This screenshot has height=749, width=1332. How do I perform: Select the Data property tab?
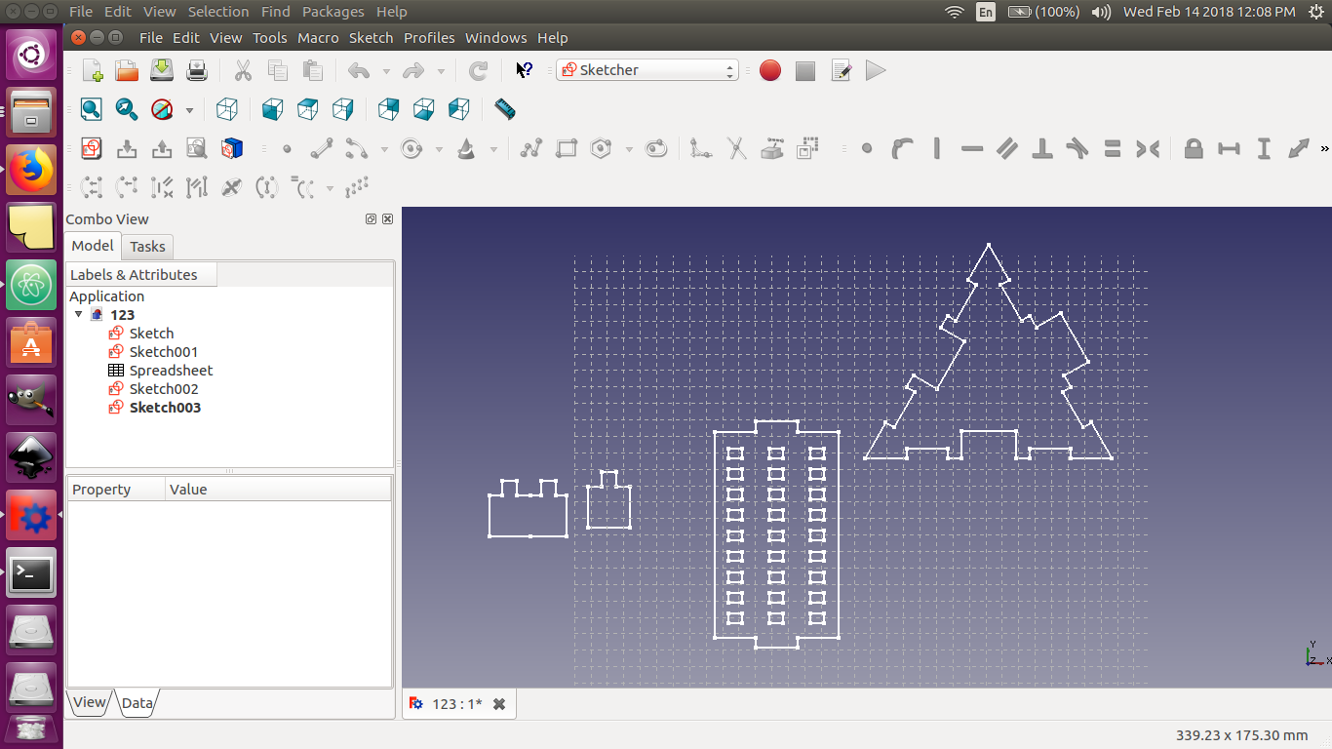pyautogui.click(x=137, y=702)
